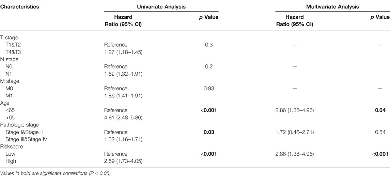
Task: Click the N1 hazard ratio 1.52 (1.32–1.91)
Action: 123,74
